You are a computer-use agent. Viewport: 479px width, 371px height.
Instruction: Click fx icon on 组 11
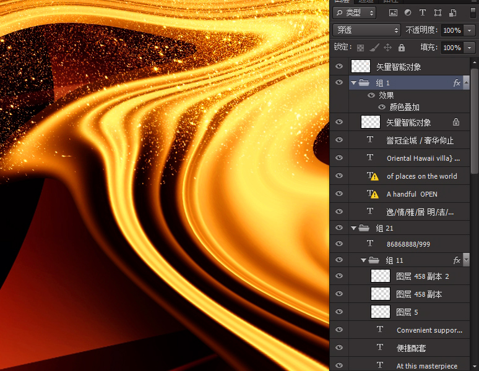point(457,260)
